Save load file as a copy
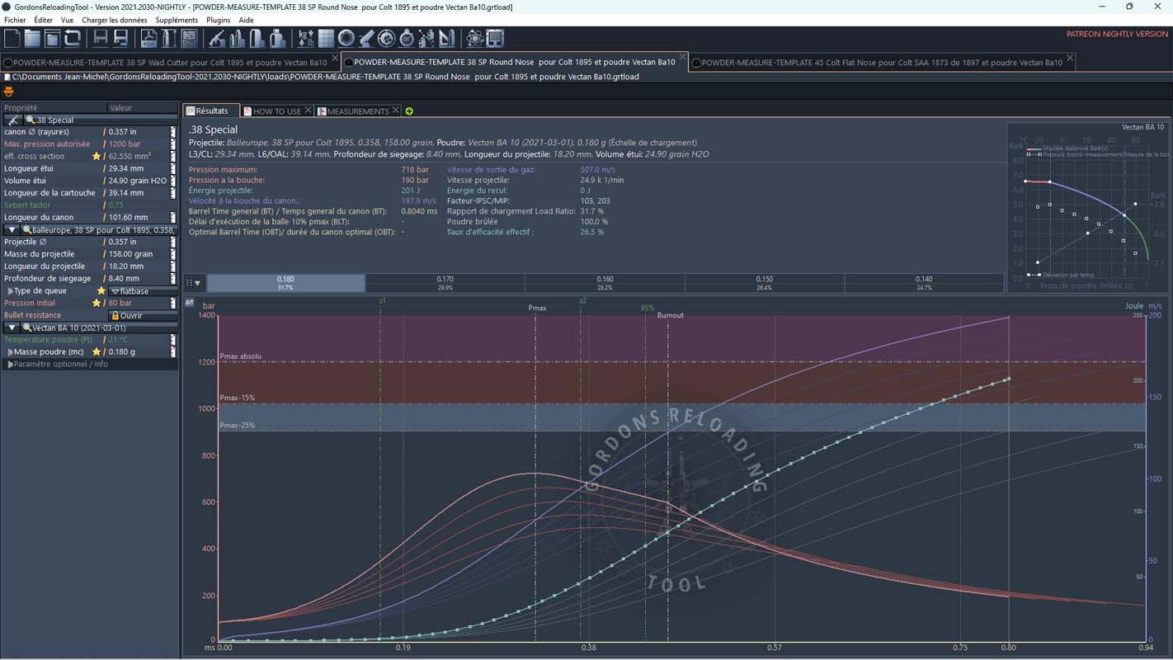The height and width of the screenshot is (660, 1173). 121,38
